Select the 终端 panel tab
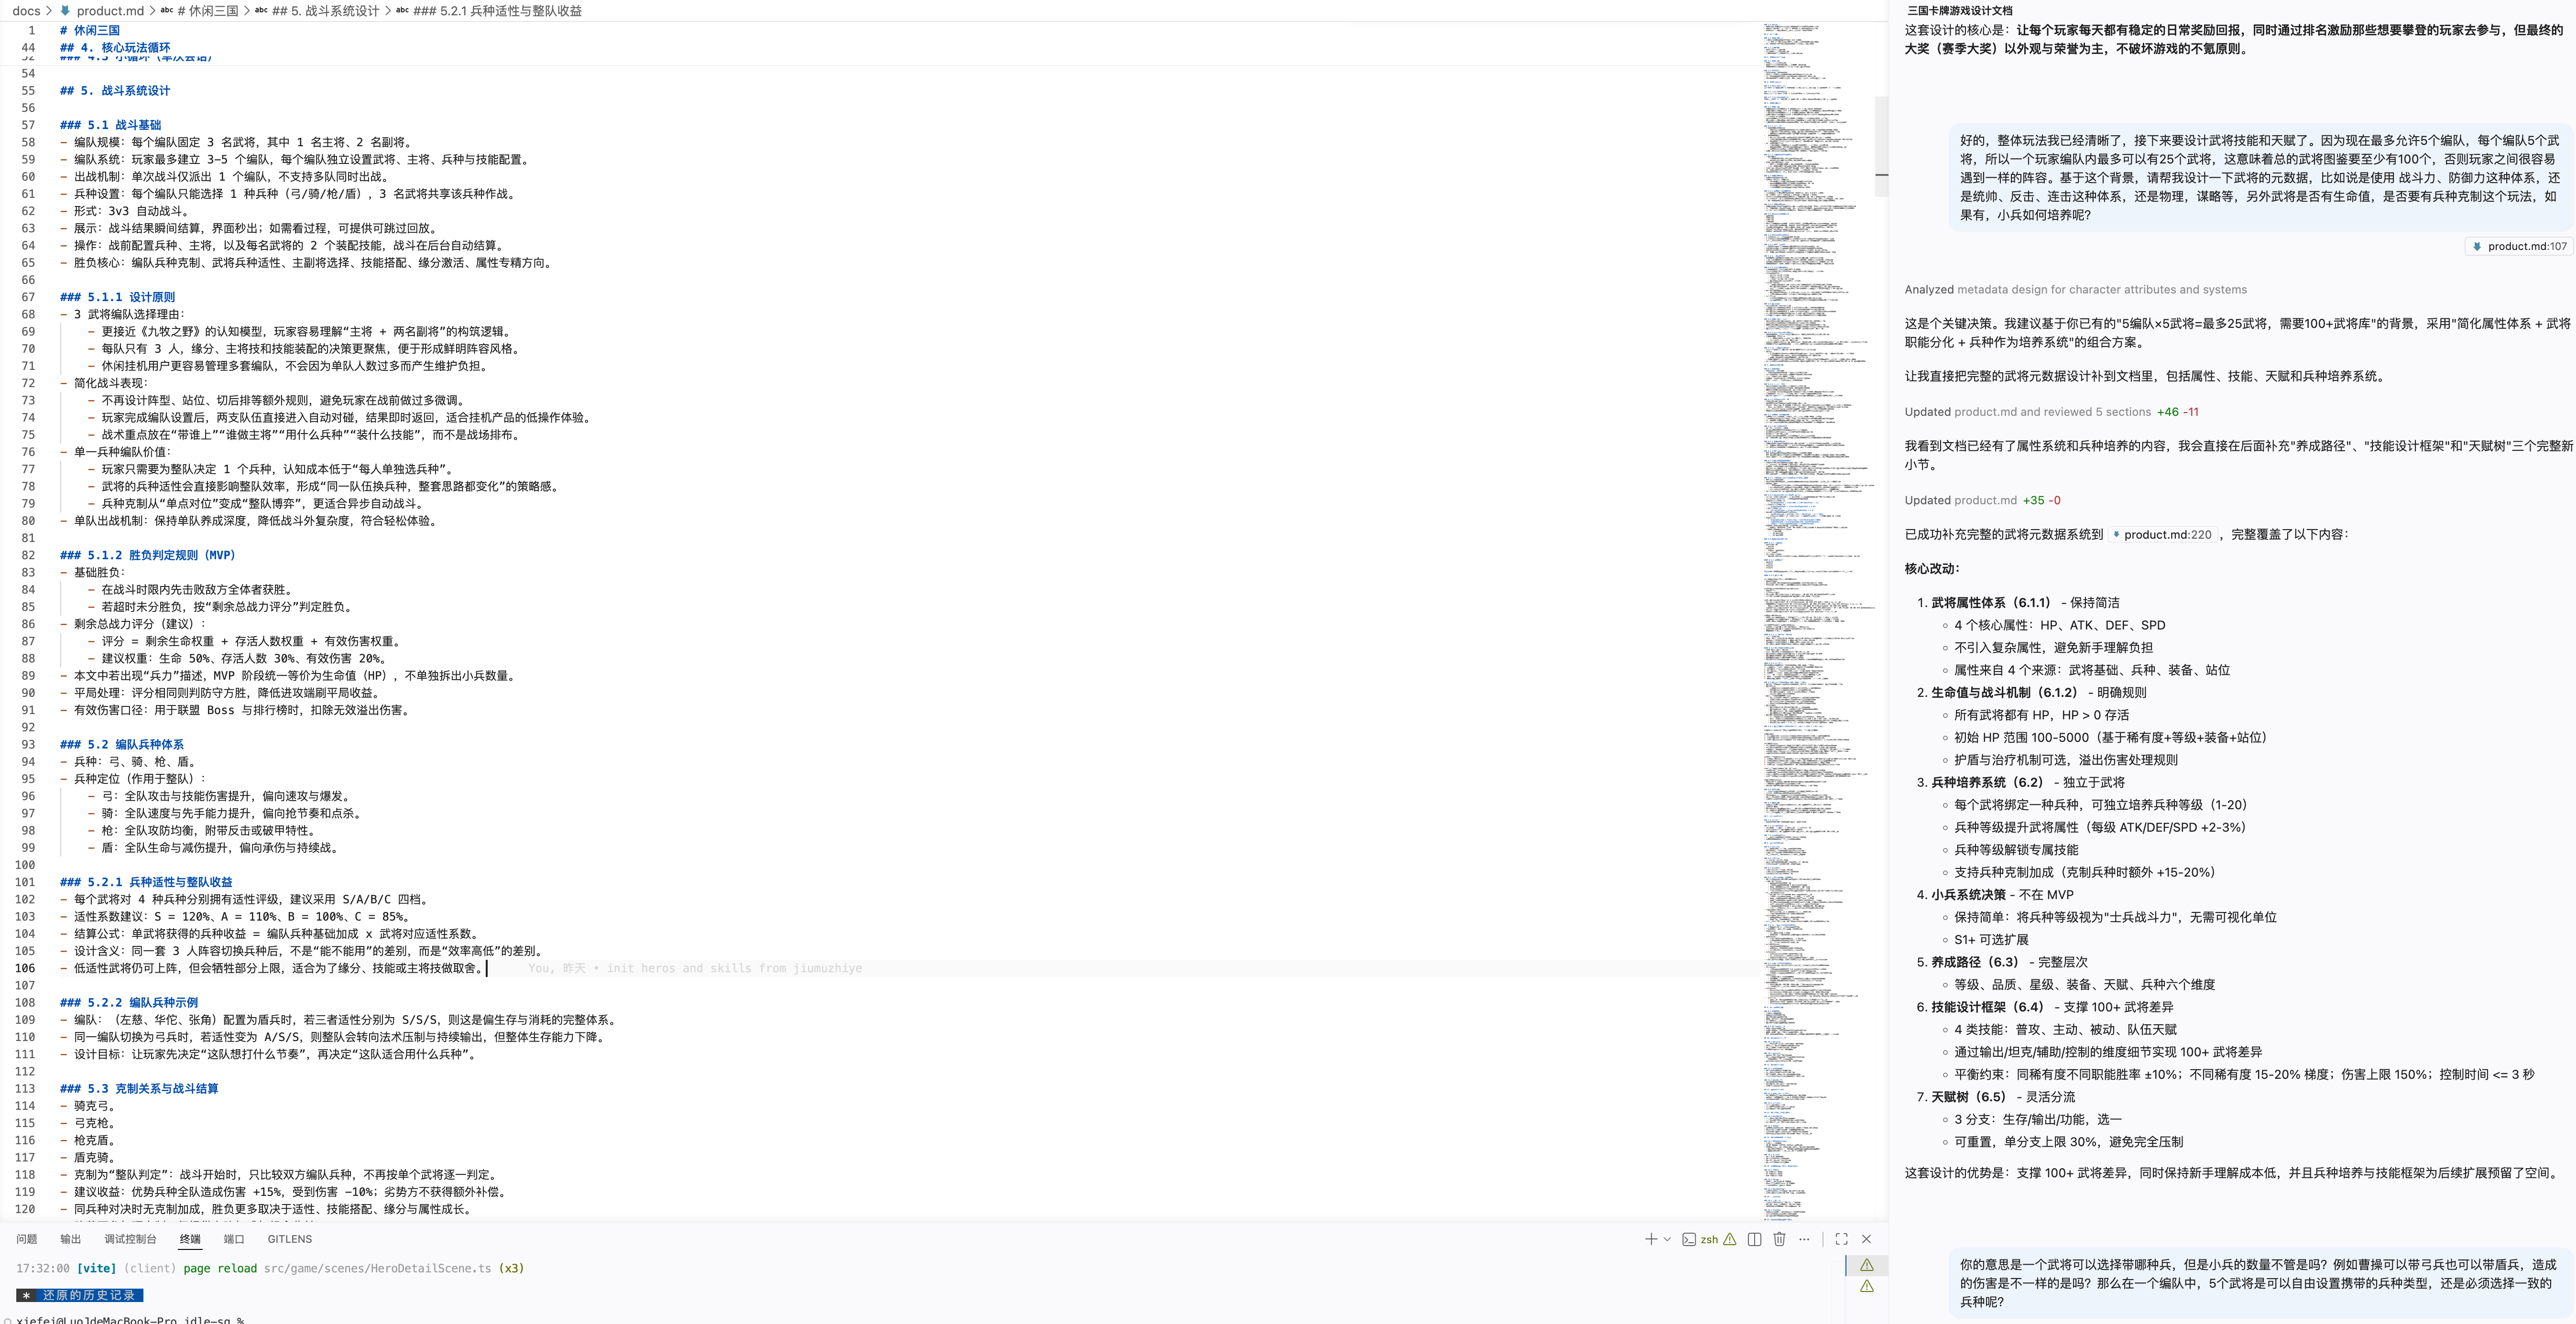 [x=190, y=1239]
